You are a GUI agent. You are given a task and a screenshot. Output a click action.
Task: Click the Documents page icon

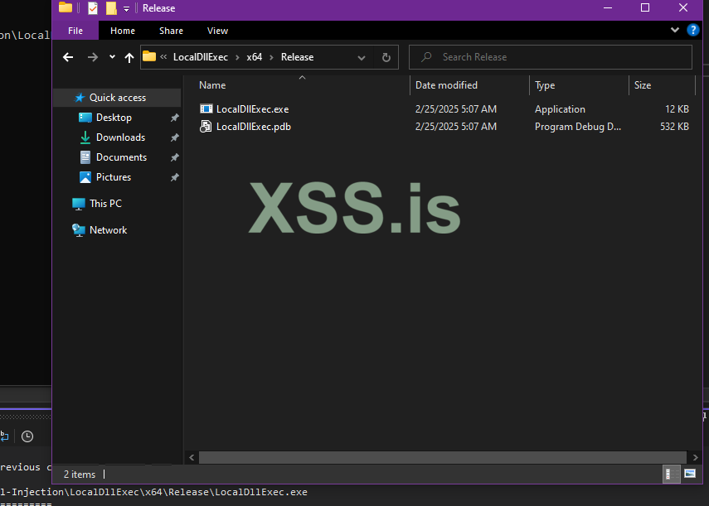85,157
